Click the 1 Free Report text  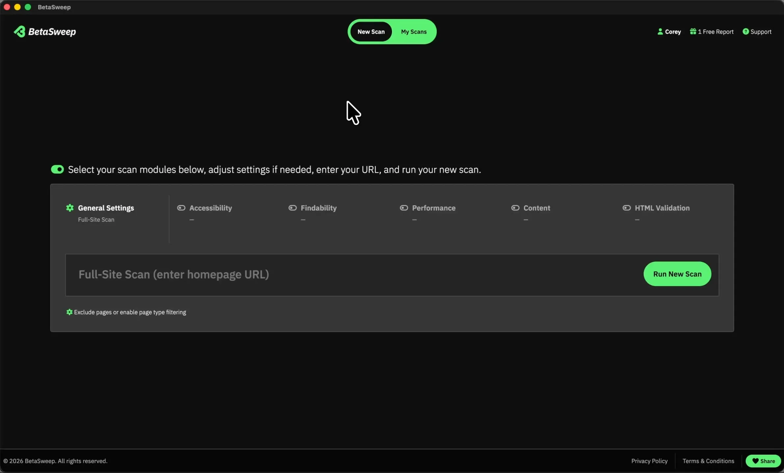(x=716, y=32)
